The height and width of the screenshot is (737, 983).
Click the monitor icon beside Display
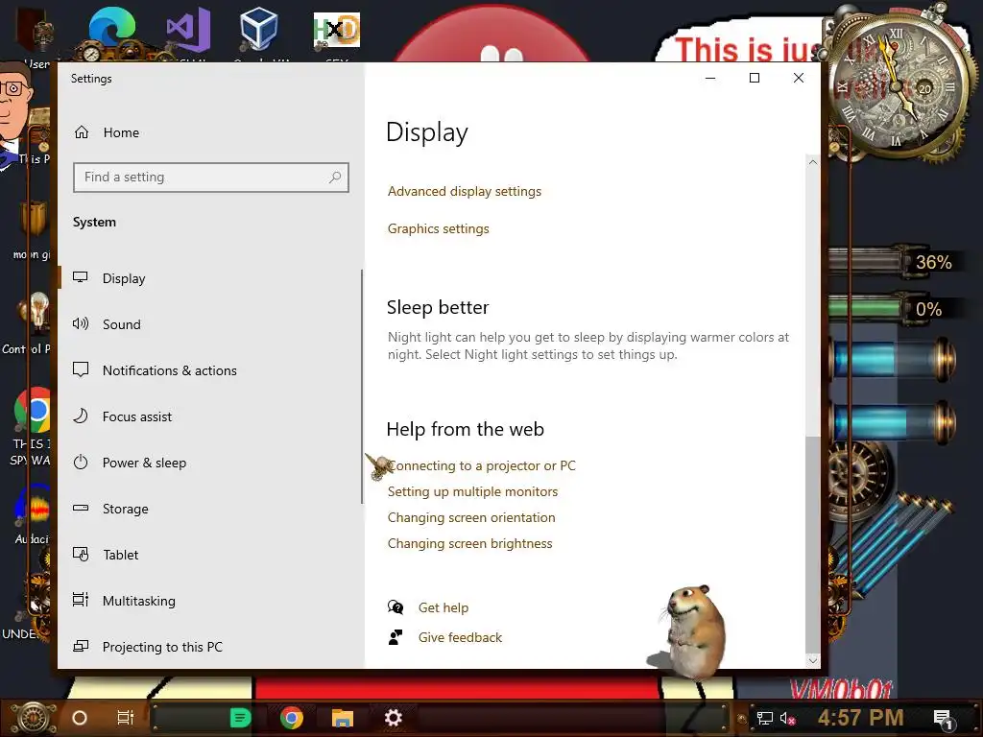[81, 277]
